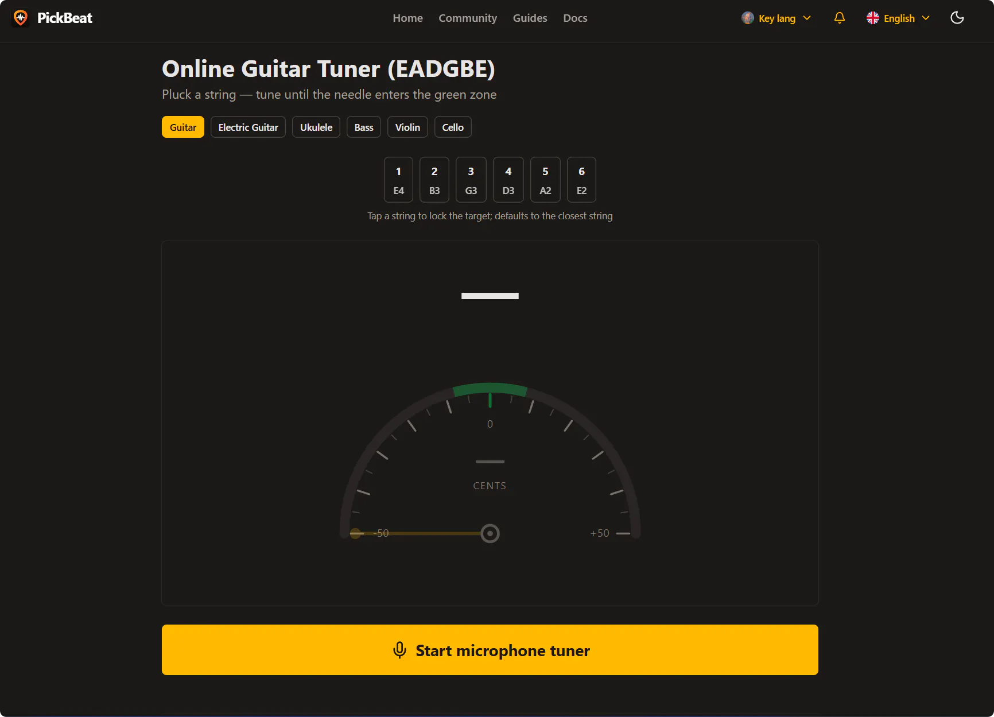Lock target to string 3 G3
This screenshot has width=994, height=717.
[471, 180]
